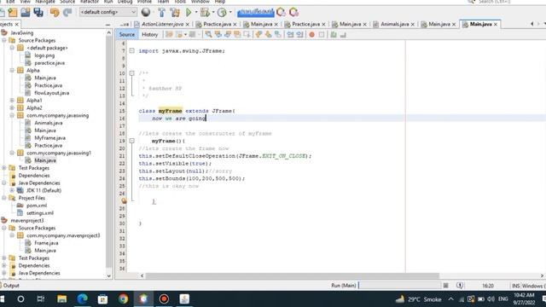
Task: Click the blue memory usage bar
Action: click(x=256, y=13)
